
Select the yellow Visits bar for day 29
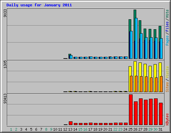(x=150, y=71)
